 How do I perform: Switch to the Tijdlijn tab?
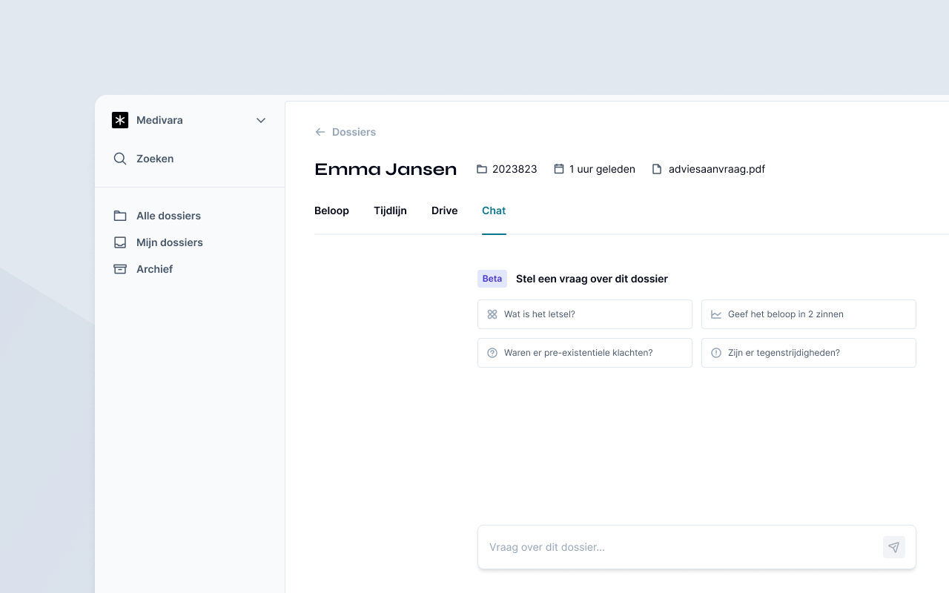click(x=390, y=211)
